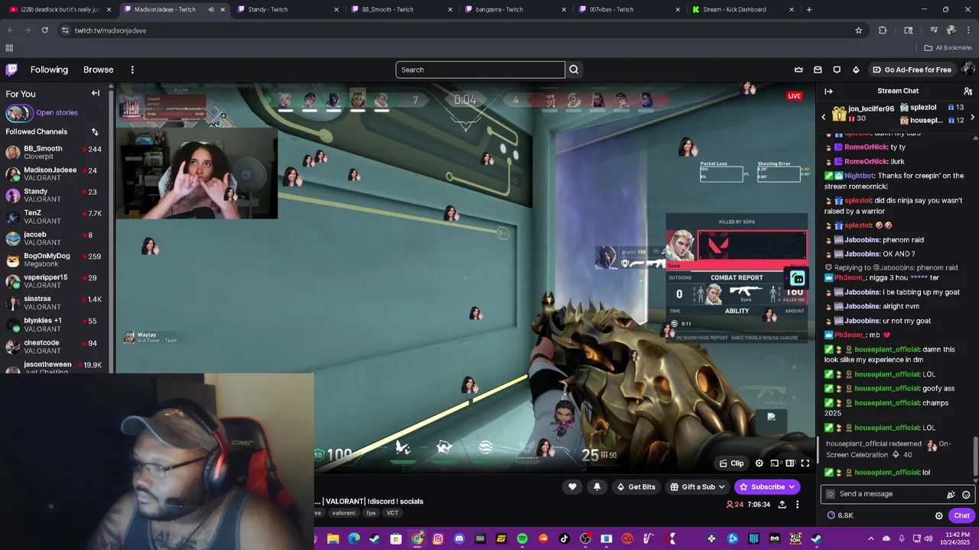Open Gift a Sub dropdown
The image size is (979, 550).
coord(697,487)
